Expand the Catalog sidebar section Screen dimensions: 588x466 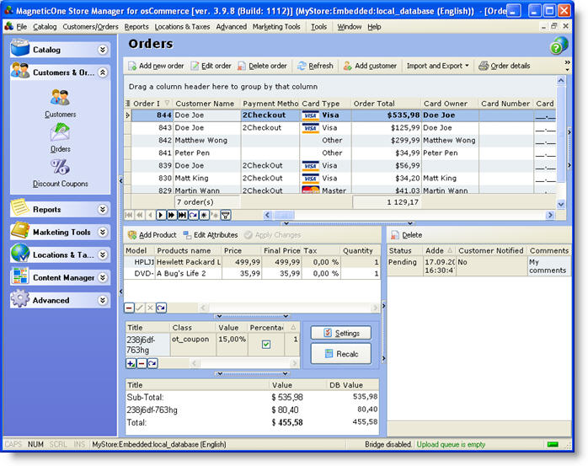pyautogui.click(x=103, y=50)
